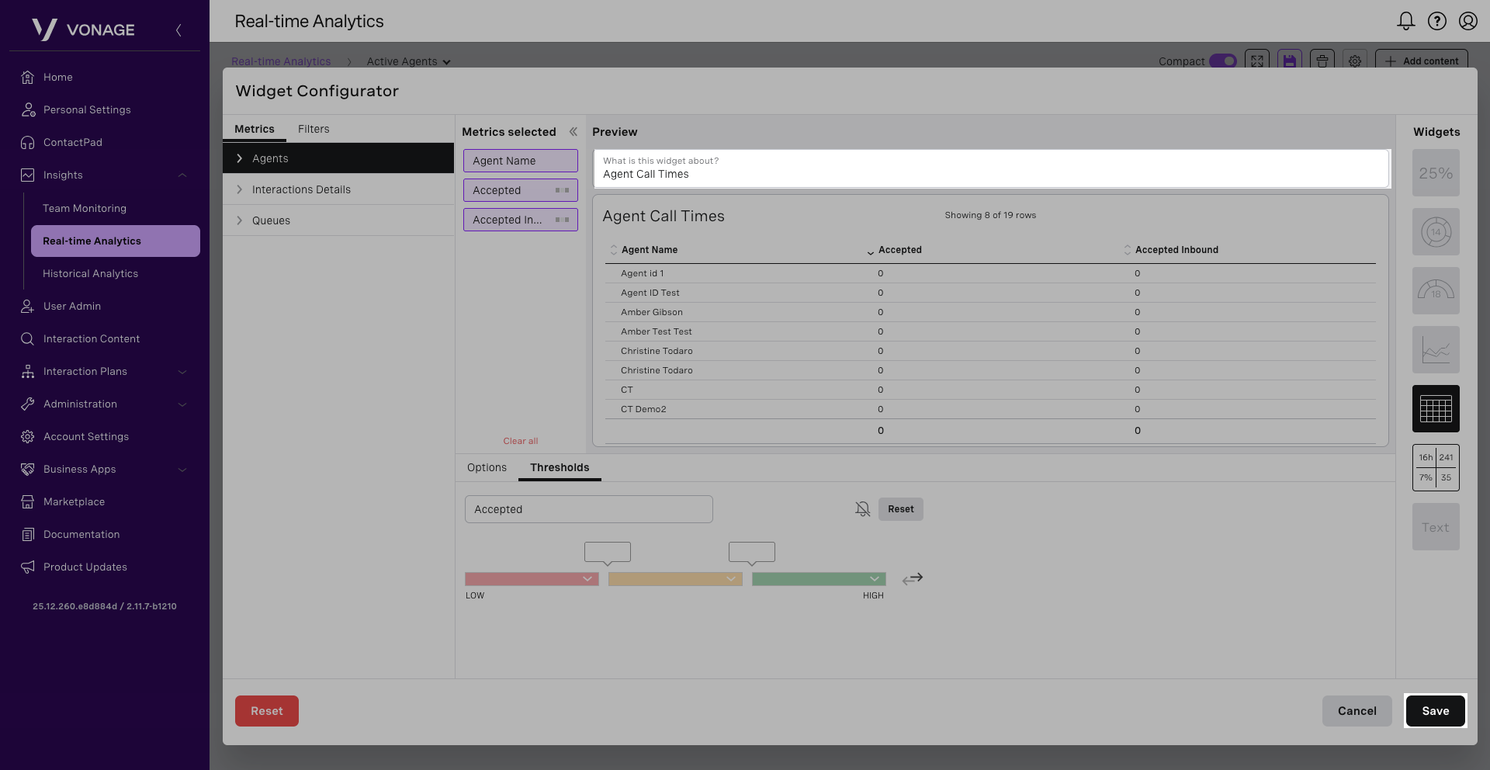Screen dimensions: 1490x770
Task: Pick the percentage 25% widget type
Action: [x=1435, y=173]
